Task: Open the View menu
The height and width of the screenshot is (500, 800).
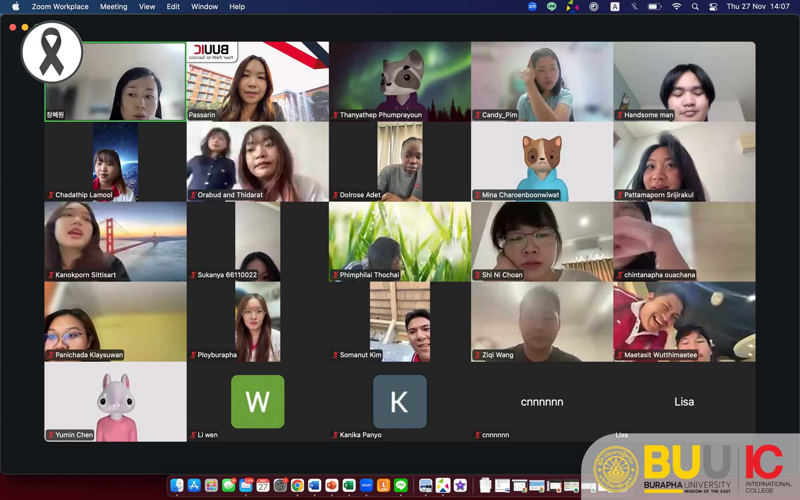Action: [x=147, y=6]
